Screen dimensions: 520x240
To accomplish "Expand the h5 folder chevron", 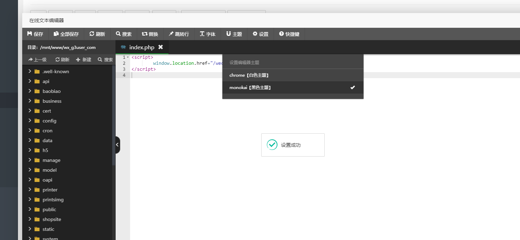I will 30,150.
